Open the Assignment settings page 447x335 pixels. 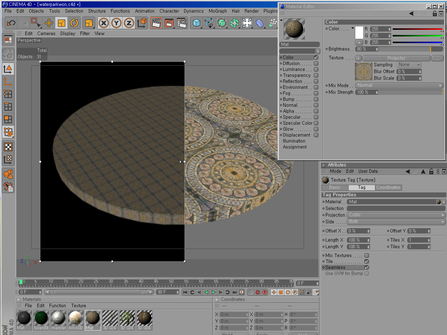pyautogui.click(x=295, y=147)
